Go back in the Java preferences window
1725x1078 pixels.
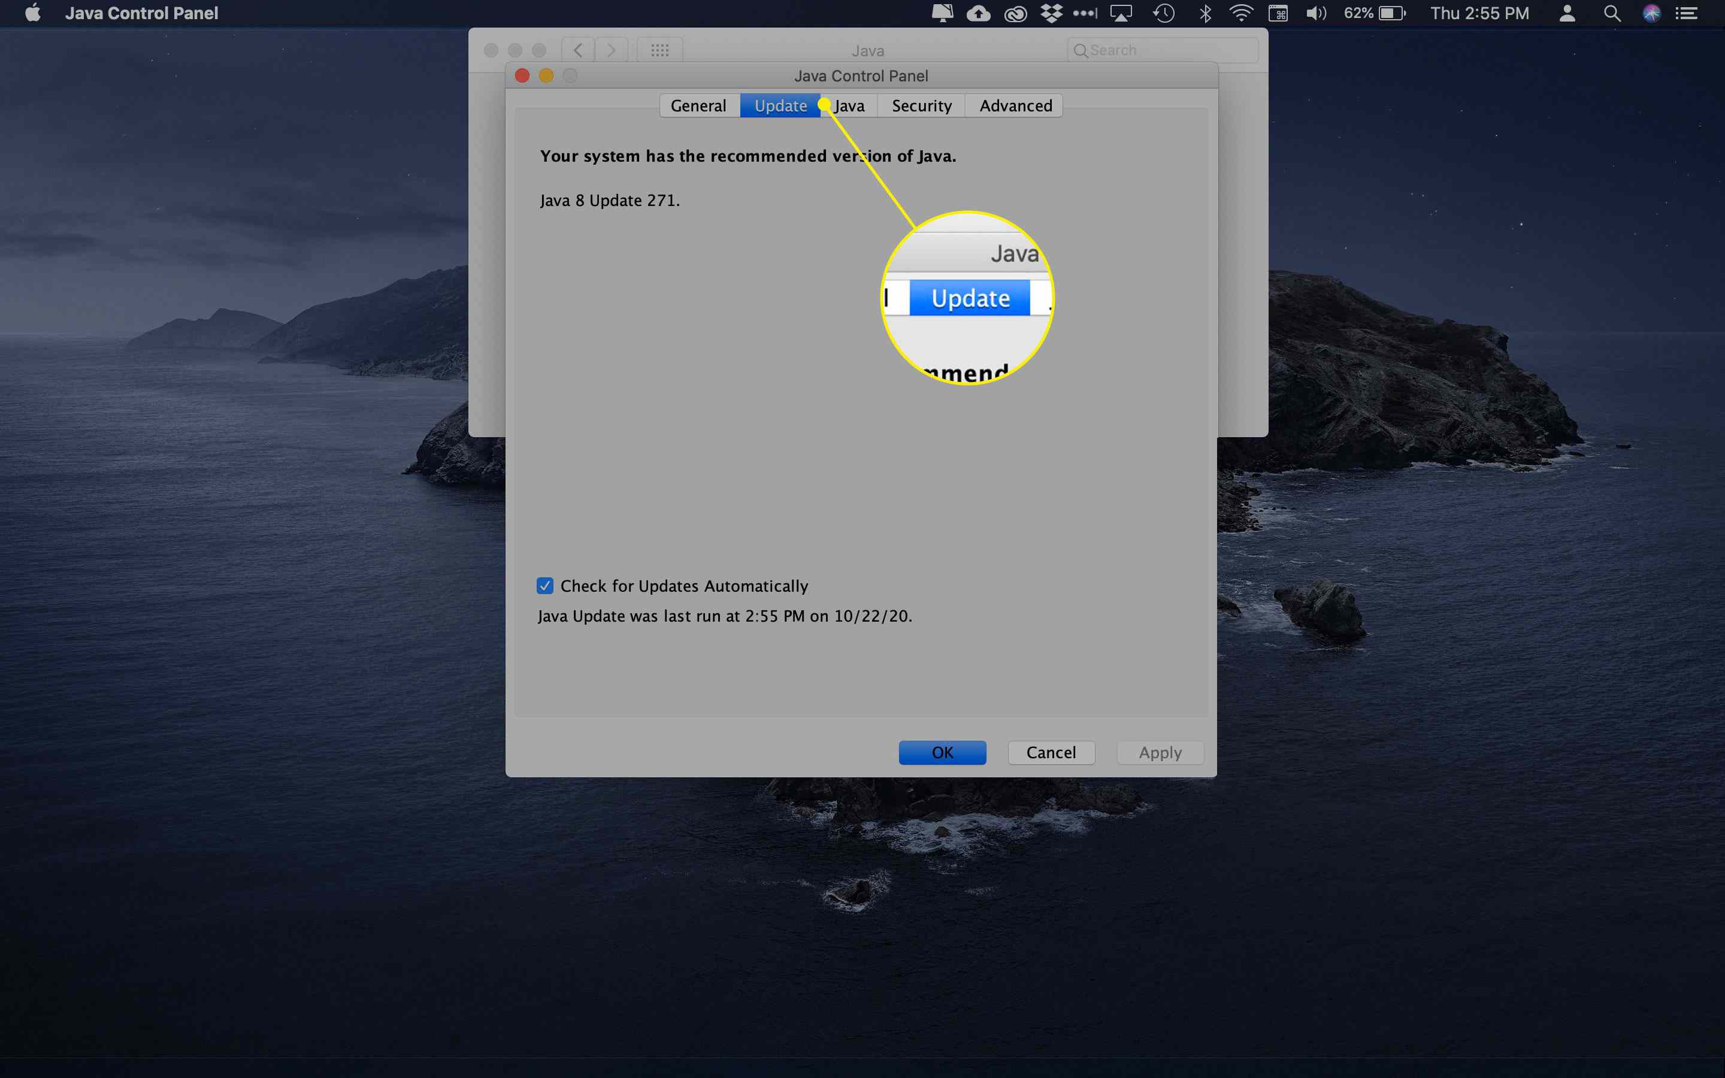click(x=578, y=50)
